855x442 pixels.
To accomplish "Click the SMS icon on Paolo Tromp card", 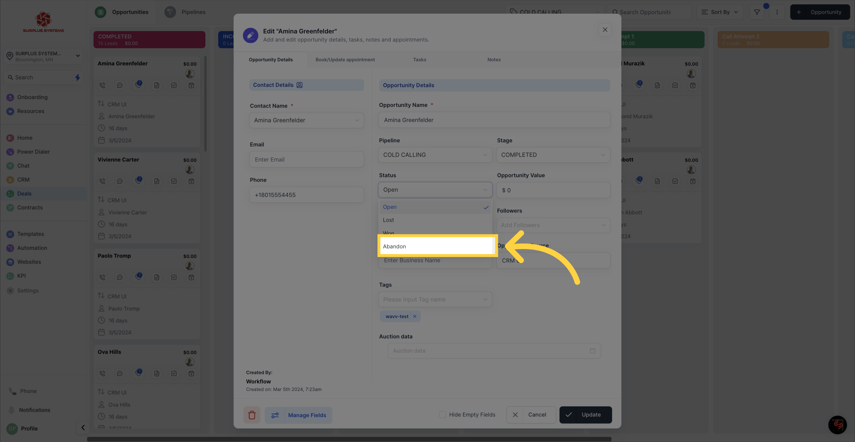I will coord(120,278).
